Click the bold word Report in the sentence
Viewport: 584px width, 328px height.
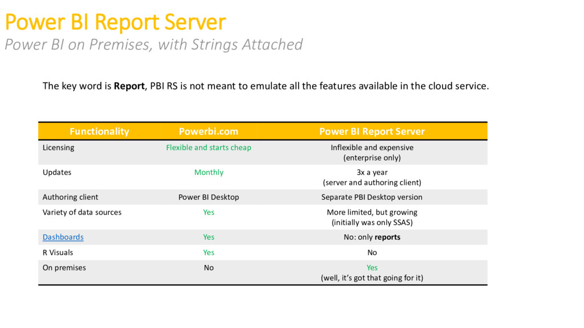click(x=129, y=86)
